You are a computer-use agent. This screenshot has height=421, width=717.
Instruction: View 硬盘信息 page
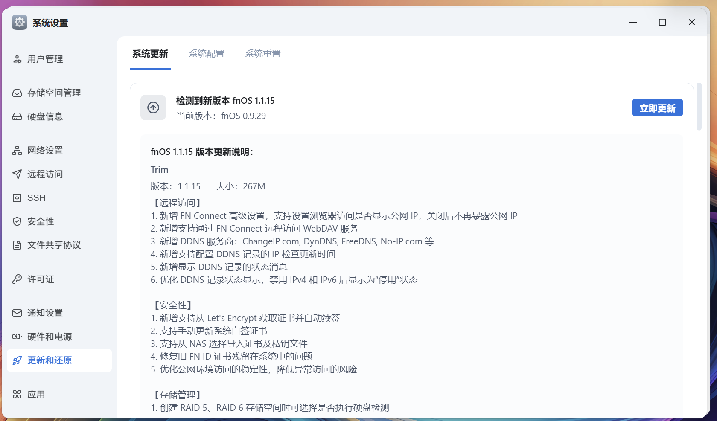coord(45,116)
